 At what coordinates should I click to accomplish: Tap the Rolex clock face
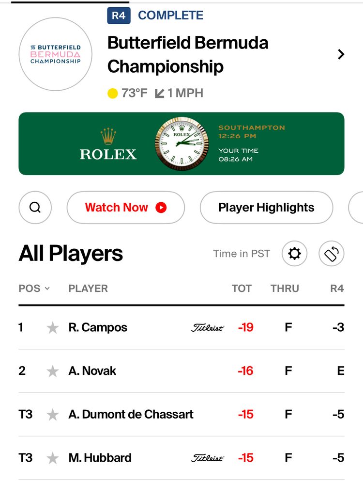point(181,144)
